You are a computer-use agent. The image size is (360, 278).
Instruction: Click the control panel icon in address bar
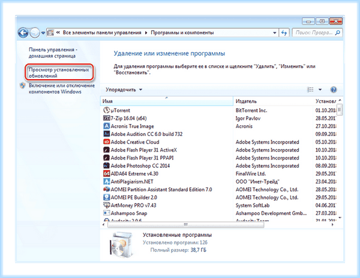point(50,33)
